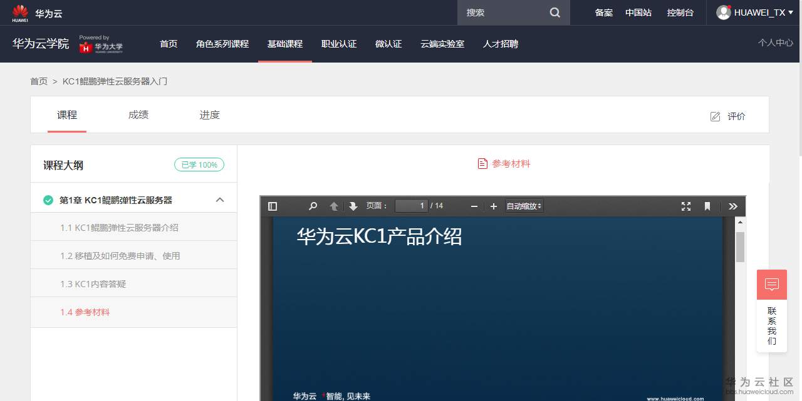Go to next PDF page arrow
This screenshot has width=802, height=401.
click(353, 206)
